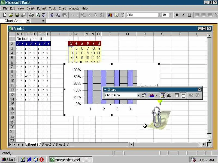Click the first blue bar in chart
218x163 pixels.
(x=90, y=87)
